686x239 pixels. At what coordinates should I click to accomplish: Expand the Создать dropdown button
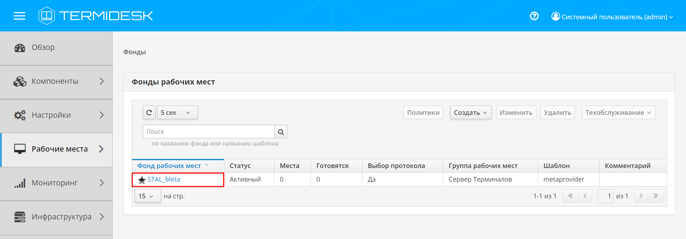470,113
